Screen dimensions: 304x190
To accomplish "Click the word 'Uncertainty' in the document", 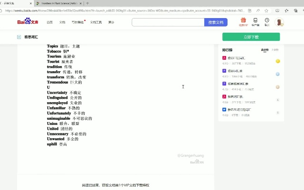I will 57,93.
